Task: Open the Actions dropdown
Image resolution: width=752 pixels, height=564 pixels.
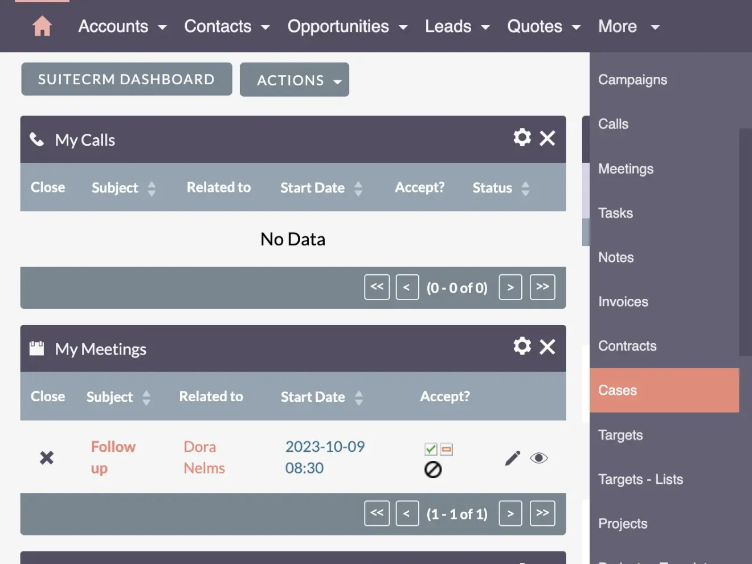Action: 294,80
